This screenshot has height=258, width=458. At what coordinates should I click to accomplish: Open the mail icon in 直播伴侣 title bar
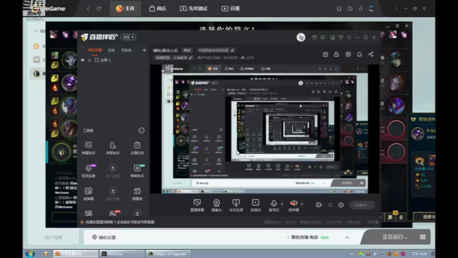(x=314, y=37)
